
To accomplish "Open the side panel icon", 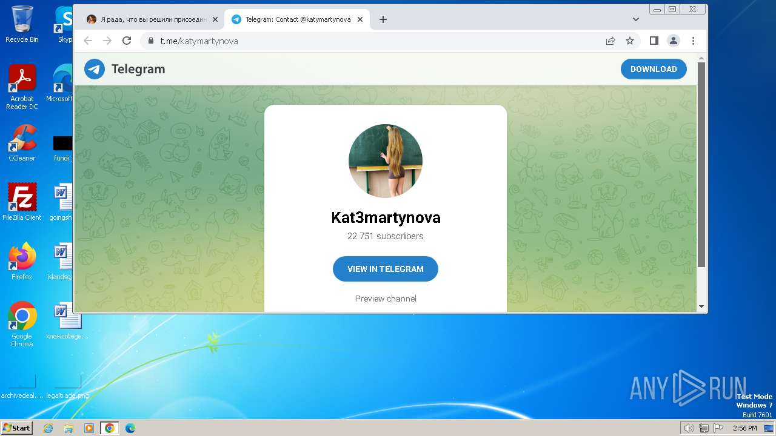I will [654, 41].
